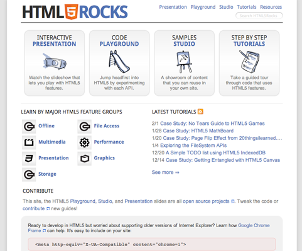Open the Graphics feature link
Image resolution: width=302 pixels, height=251 pixels.
104,158
